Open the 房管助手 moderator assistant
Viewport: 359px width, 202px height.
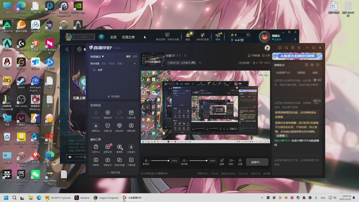point(108,162)
